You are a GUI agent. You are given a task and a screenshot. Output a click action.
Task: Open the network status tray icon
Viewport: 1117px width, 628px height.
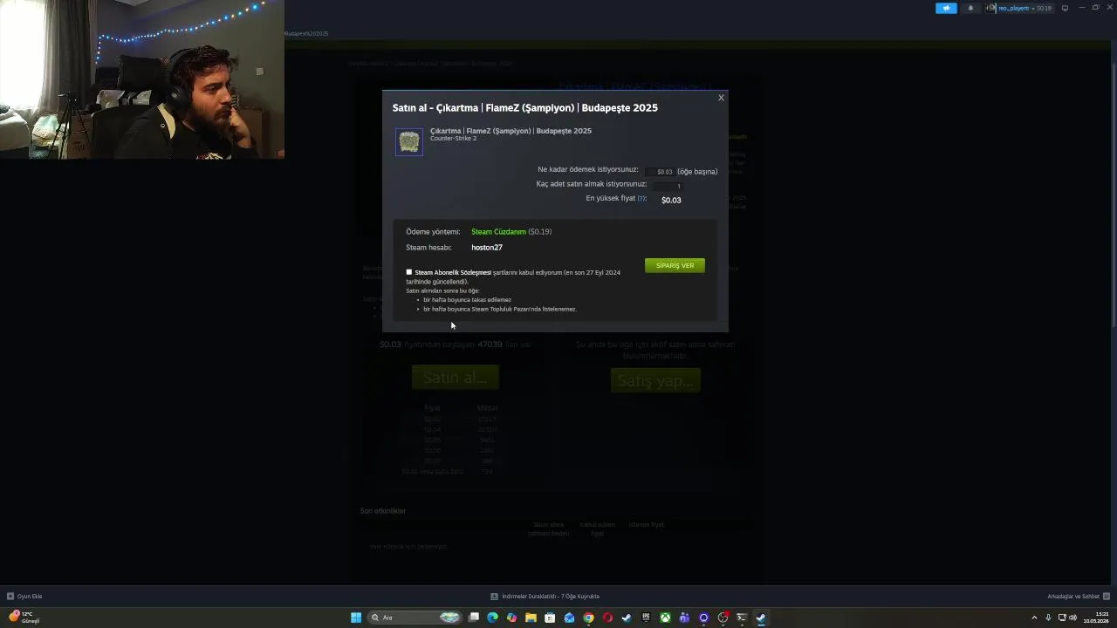click(1061, 618)
